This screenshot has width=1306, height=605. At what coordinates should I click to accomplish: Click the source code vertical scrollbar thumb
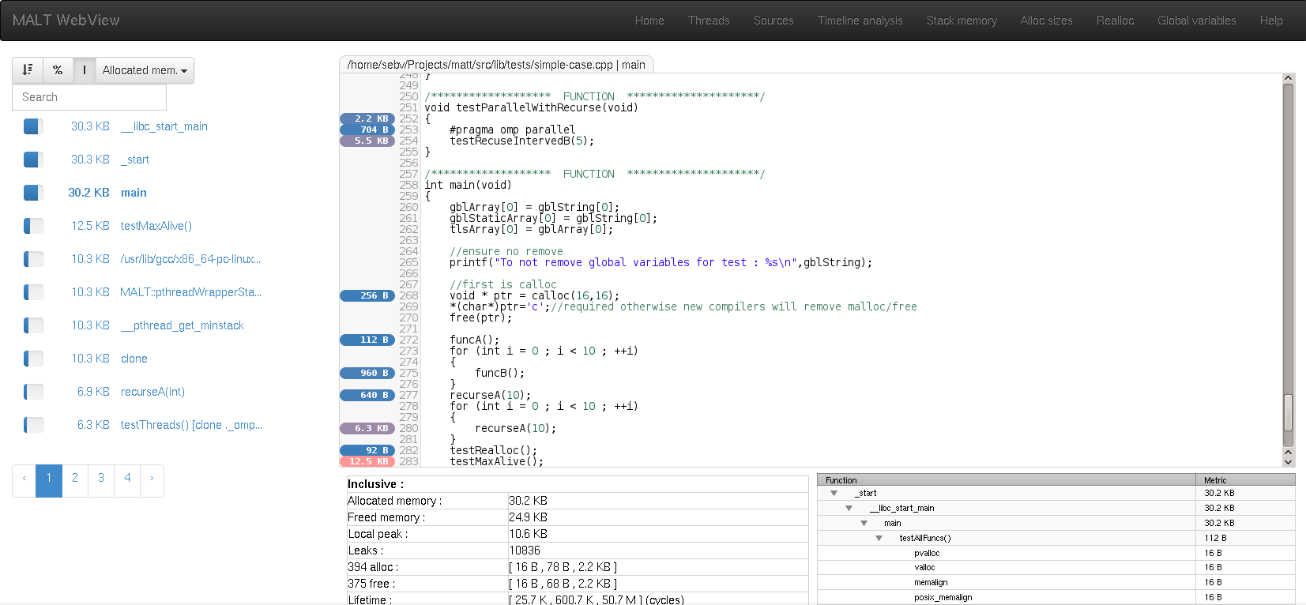(x=1288, y=412)
